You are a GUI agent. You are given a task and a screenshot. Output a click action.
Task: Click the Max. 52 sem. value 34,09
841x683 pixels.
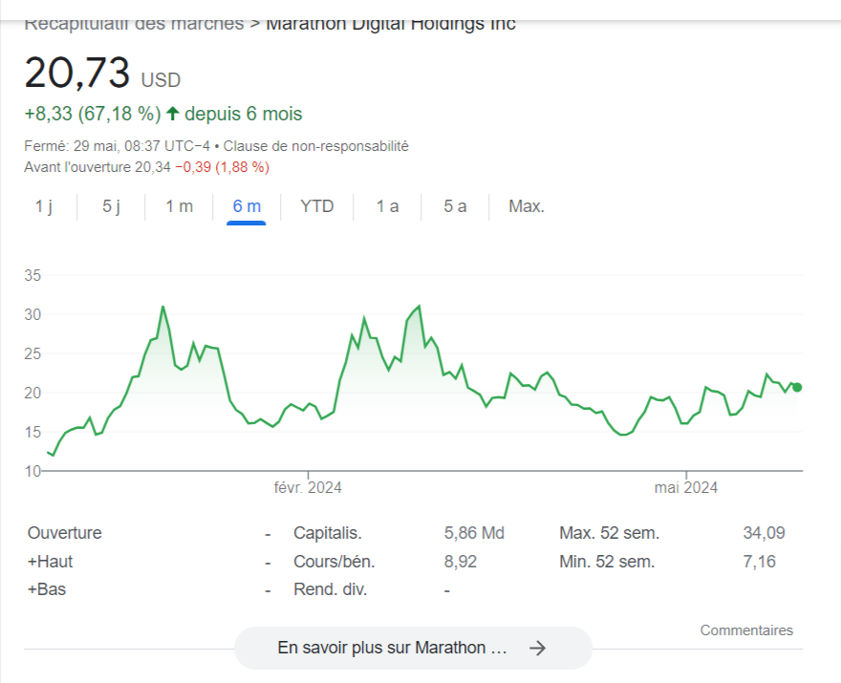tap(764, 533)
